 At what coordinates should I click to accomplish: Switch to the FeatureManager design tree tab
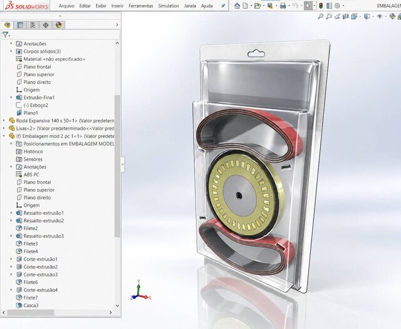pyautogui.click(x=8, y=25)
